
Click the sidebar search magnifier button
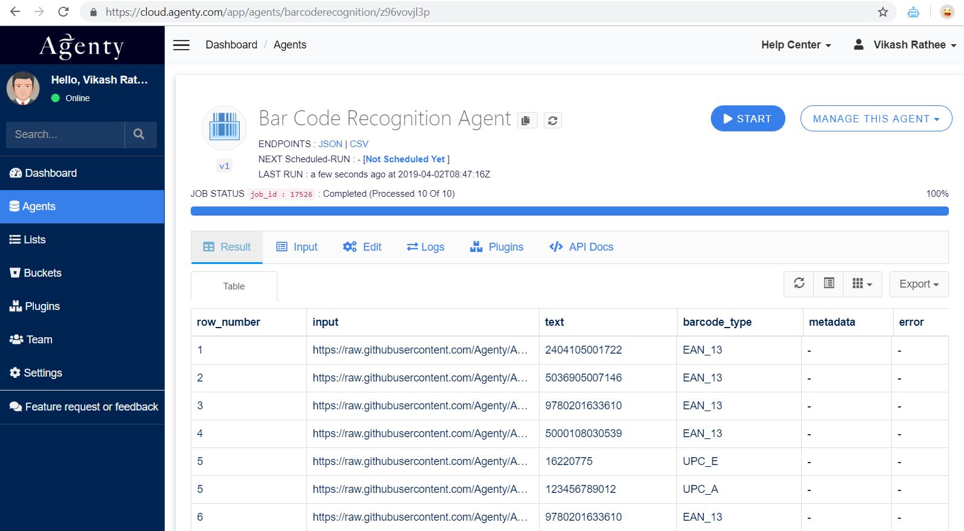139,134
